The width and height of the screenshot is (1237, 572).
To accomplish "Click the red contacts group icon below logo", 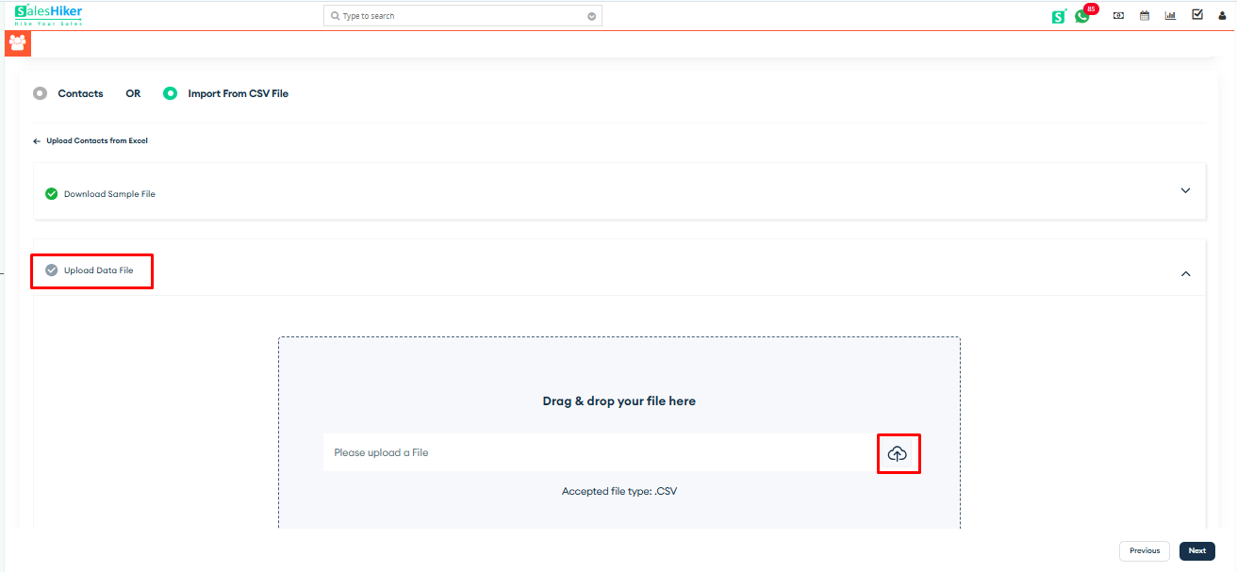I will pyautogui.click(x=17, y=42).
